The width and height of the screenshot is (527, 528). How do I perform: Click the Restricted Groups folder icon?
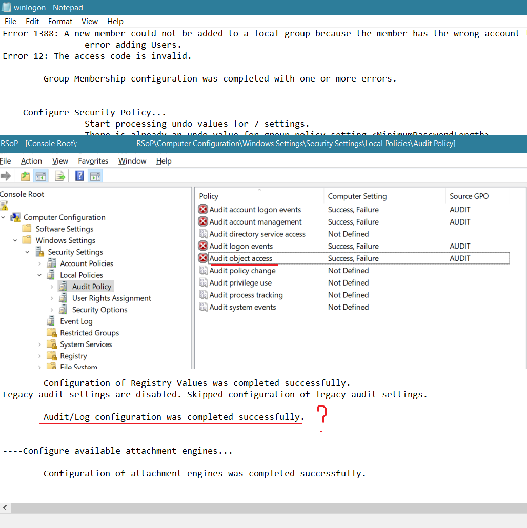[52, 333]
